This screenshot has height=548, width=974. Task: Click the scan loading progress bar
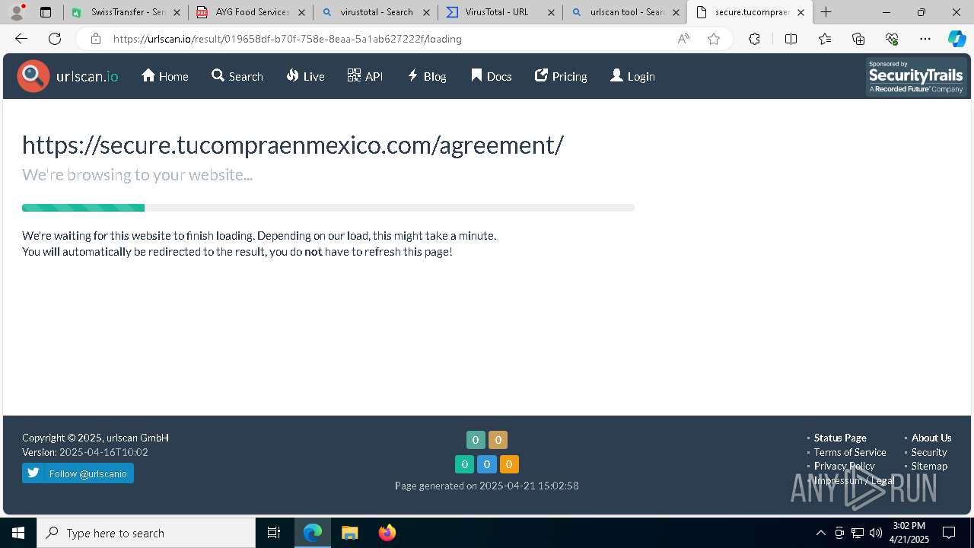point(328,208)
